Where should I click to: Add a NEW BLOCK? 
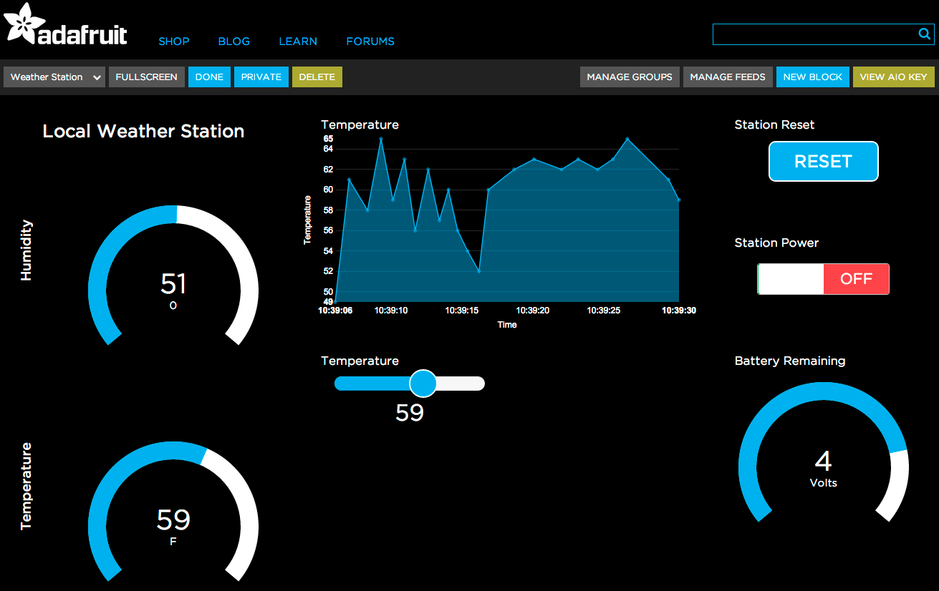813,77
